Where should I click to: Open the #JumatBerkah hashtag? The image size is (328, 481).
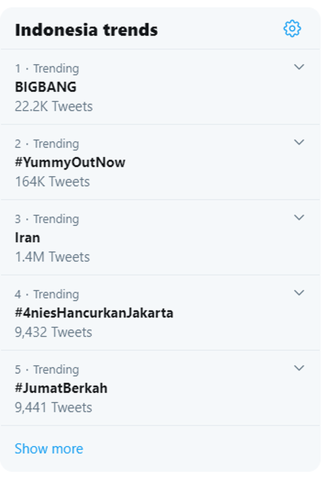(x=61, y=388)
